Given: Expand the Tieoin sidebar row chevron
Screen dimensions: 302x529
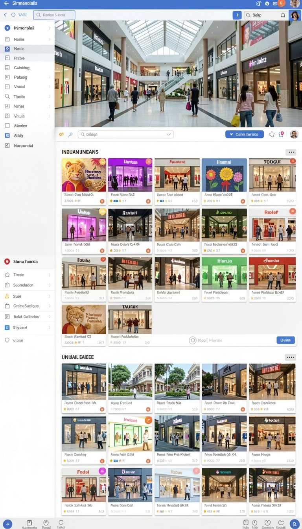Looking at the screenshot, I should [50, 275].
